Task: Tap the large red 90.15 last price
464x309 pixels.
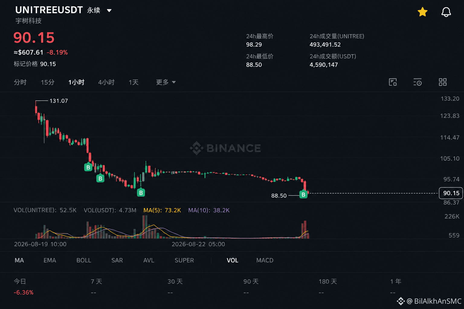Action: click(x=34, y=38)
